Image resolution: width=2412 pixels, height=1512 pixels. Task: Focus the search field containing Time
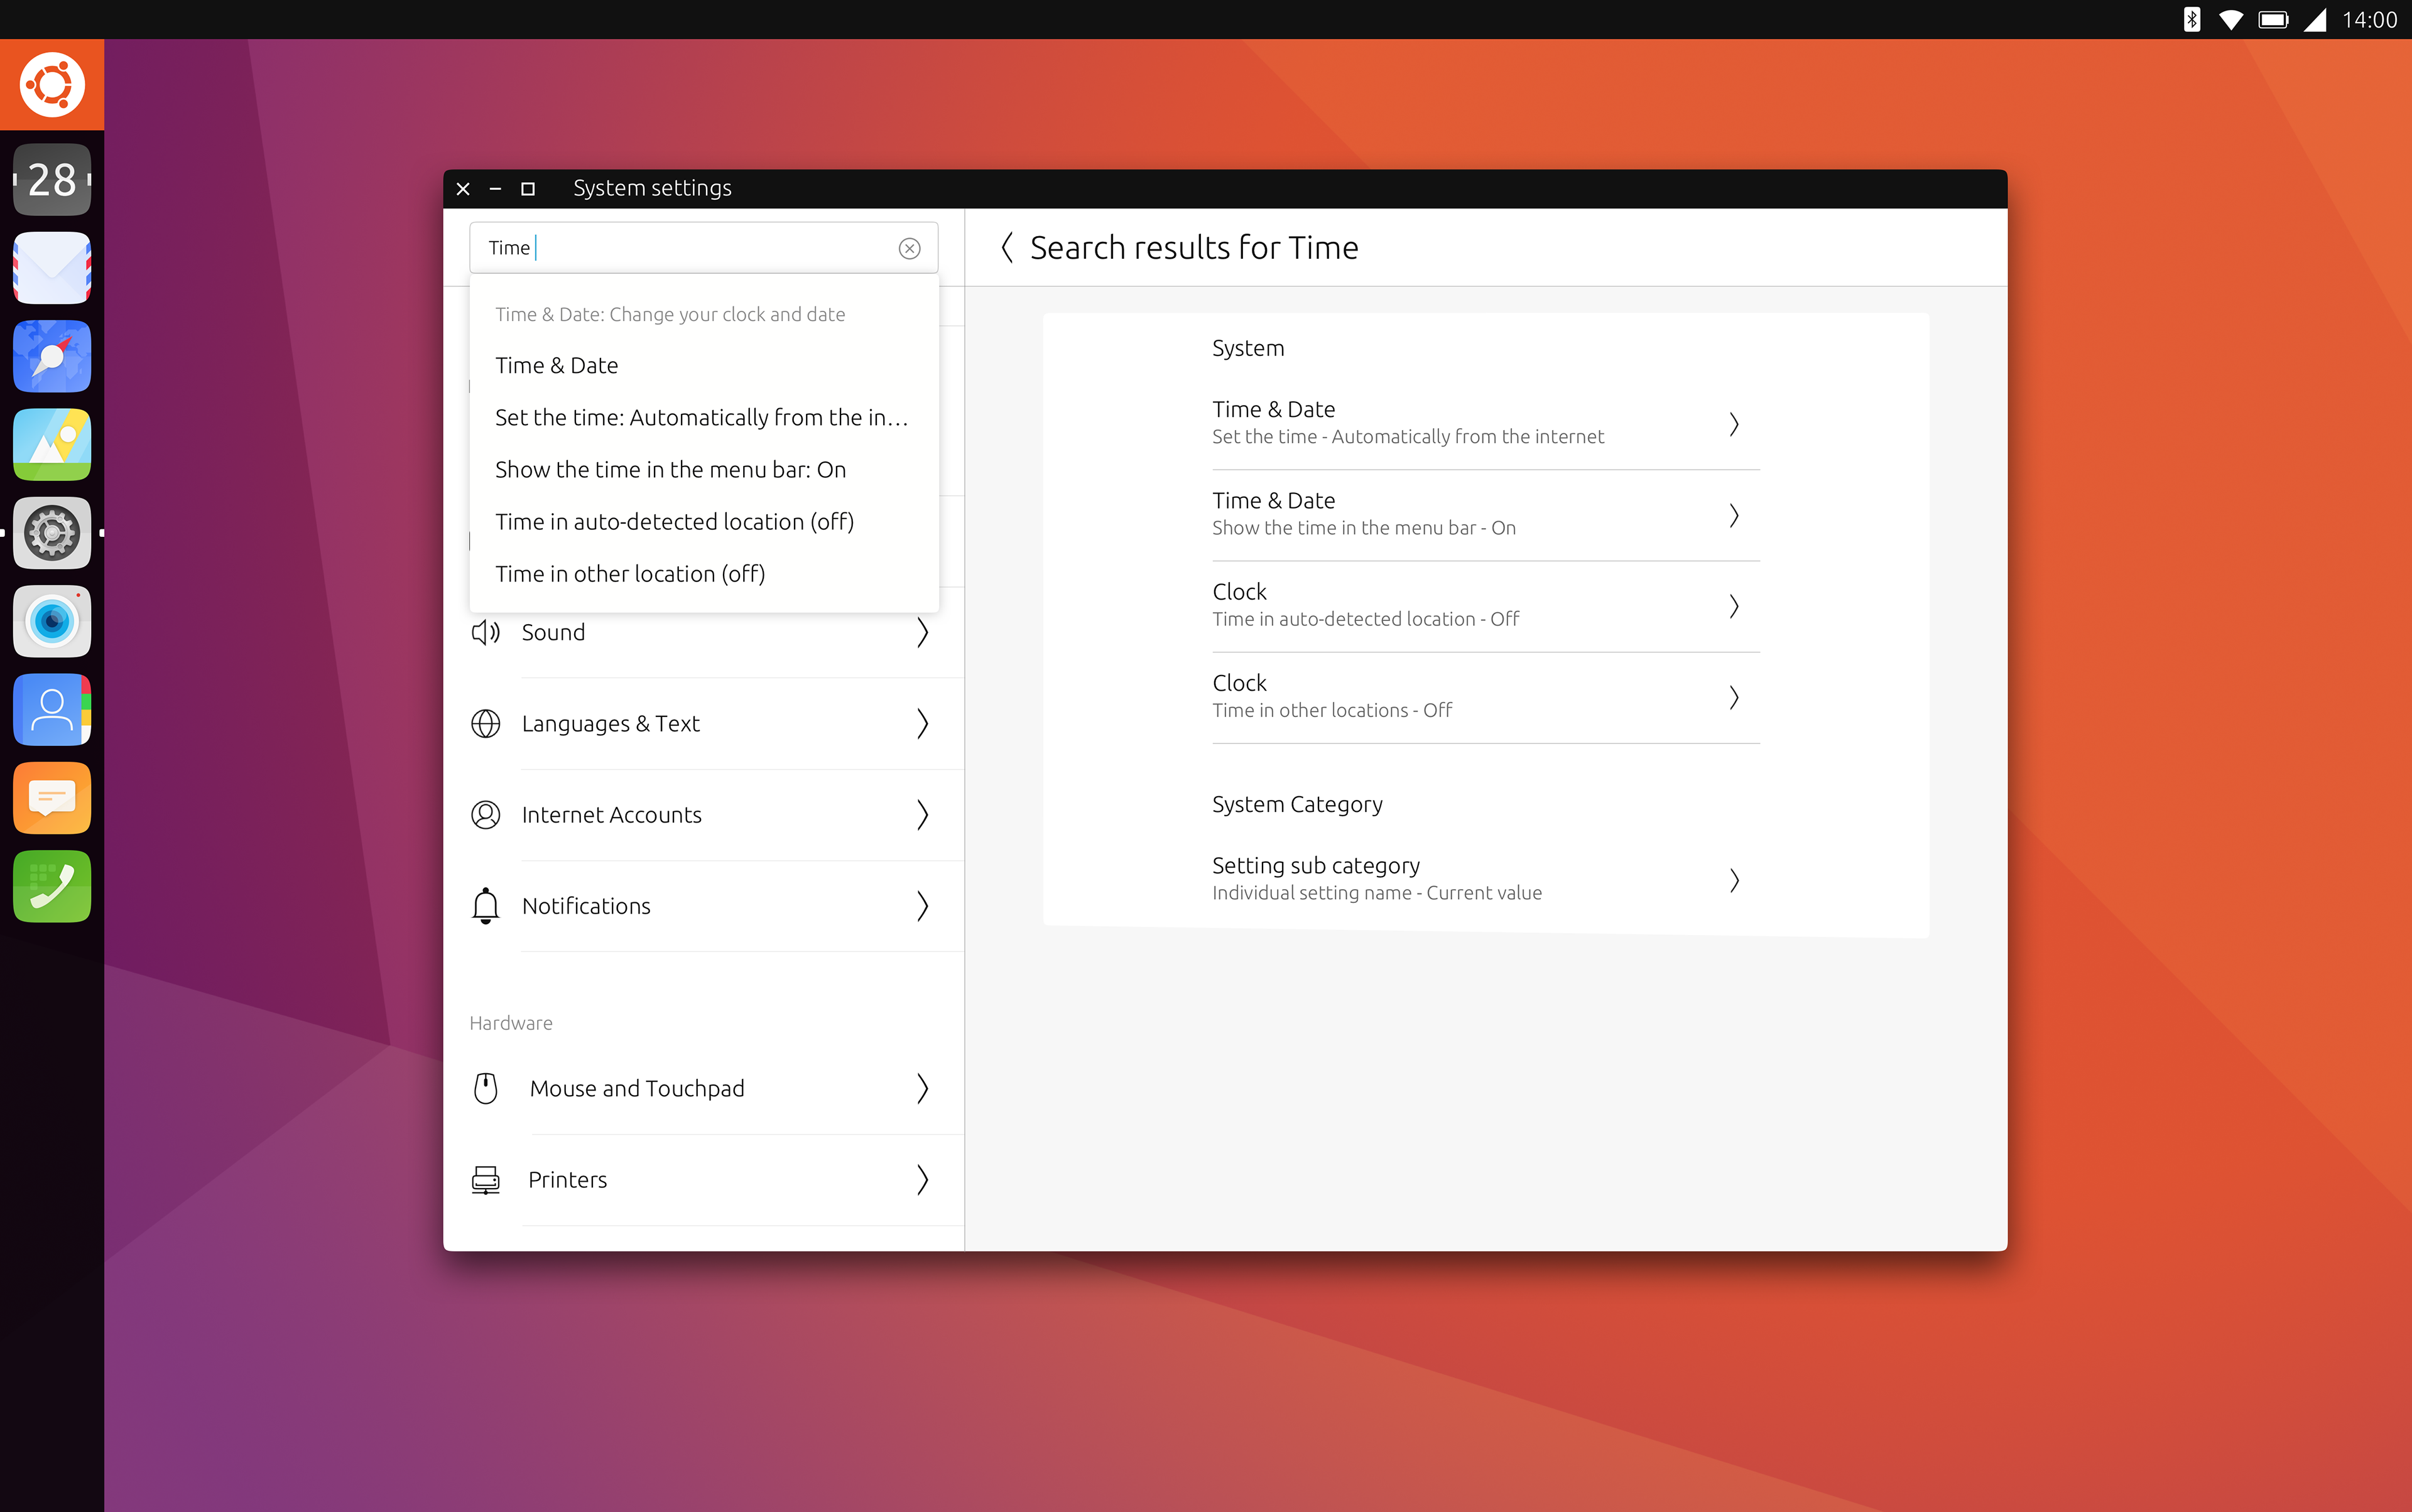coord(703,248)
